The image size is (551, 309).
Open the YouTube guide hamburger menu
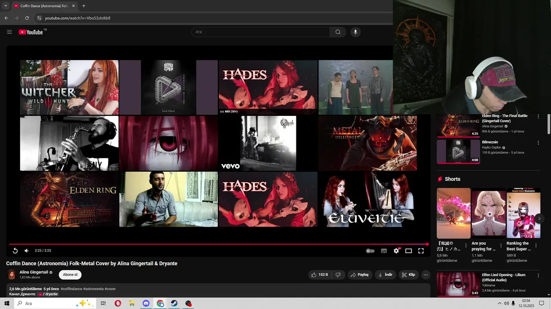(9, 32)
